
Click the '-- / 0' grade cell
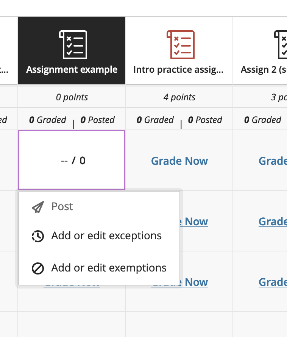72,161
